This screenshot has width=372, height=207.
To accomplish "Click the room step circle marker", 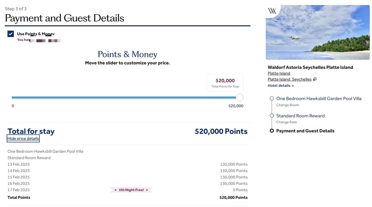I will point(272,99).
